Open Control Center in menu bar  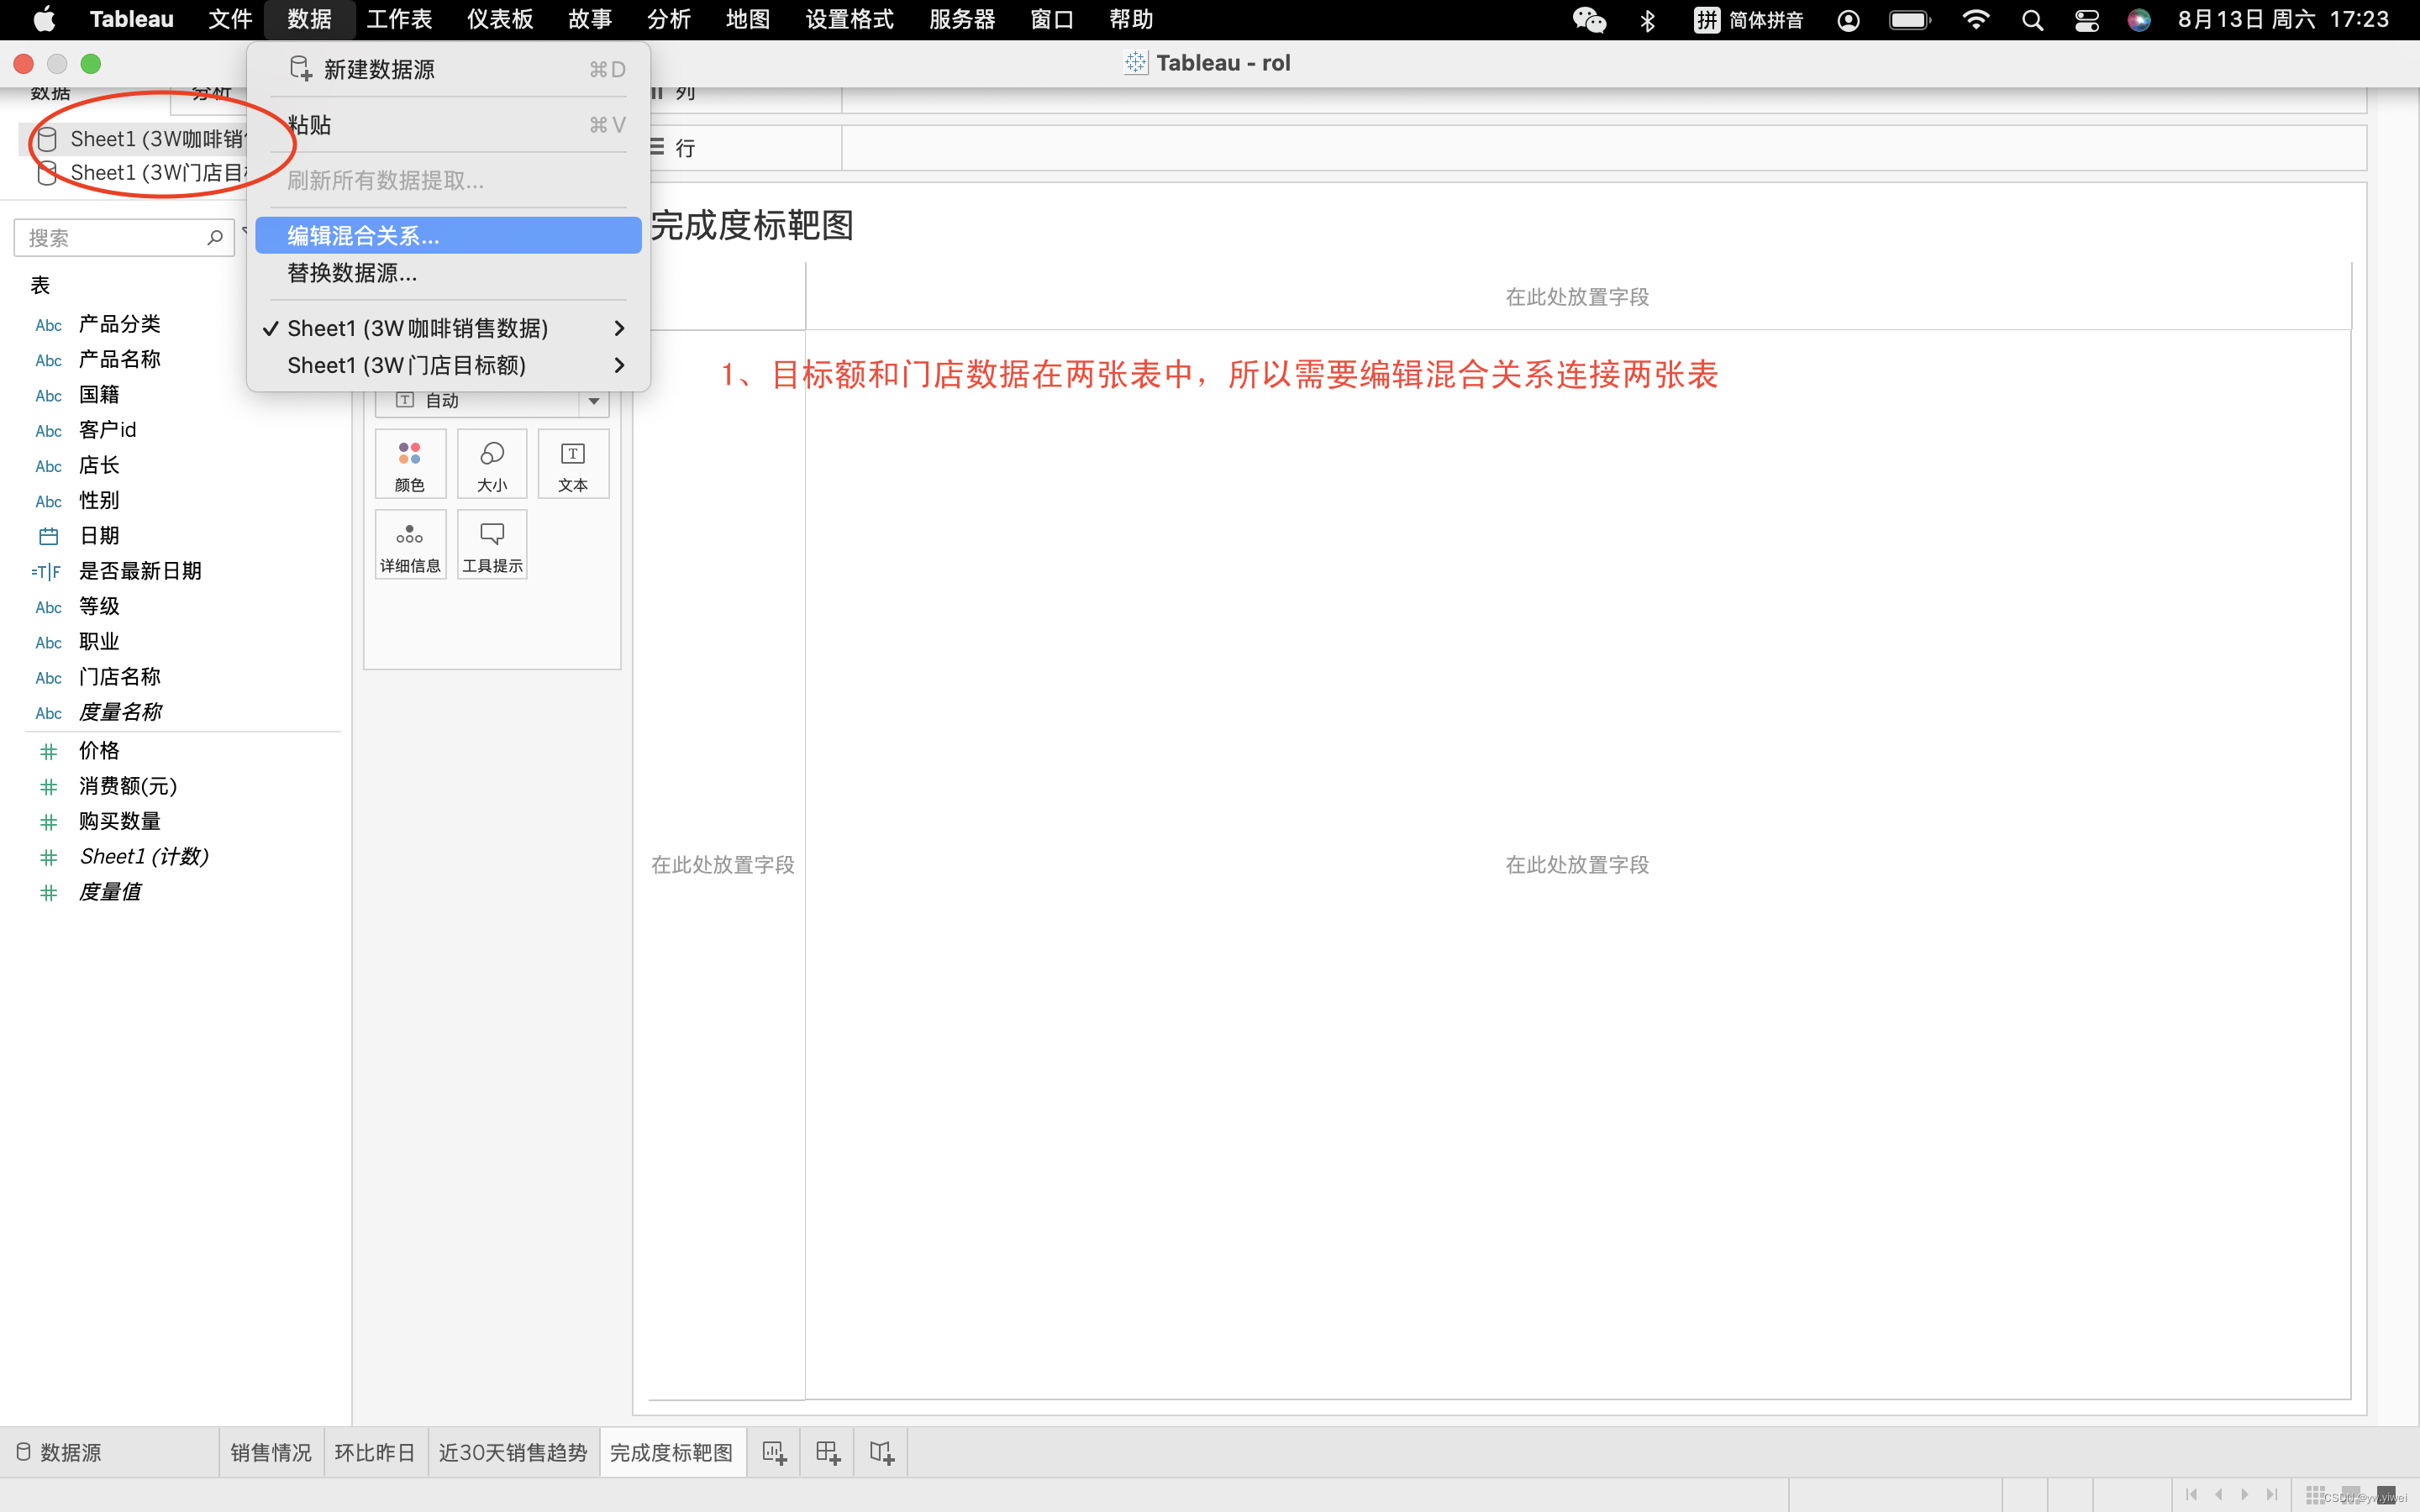click(2086, 20)
